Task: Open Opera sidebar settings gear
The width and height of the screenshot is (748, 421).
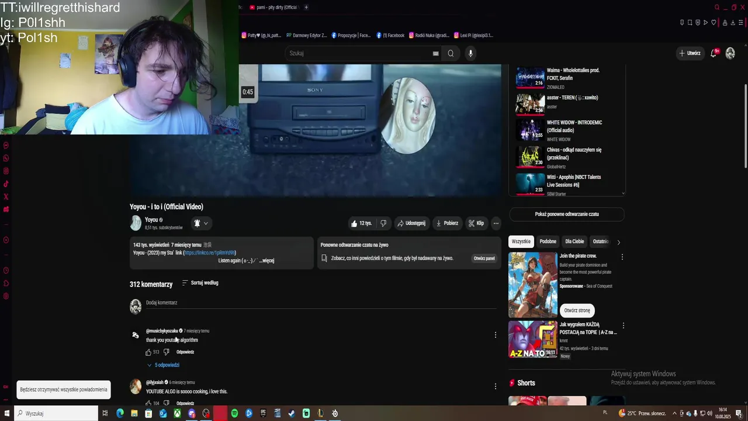Action: point(6,296)
